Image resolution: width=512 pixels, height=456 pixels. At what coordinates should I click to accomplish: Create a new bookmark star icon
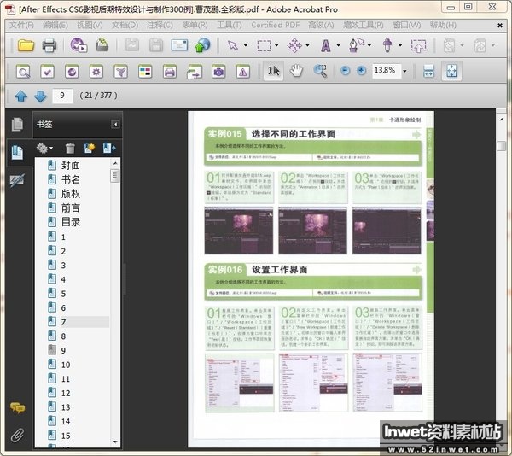point(89,148)
